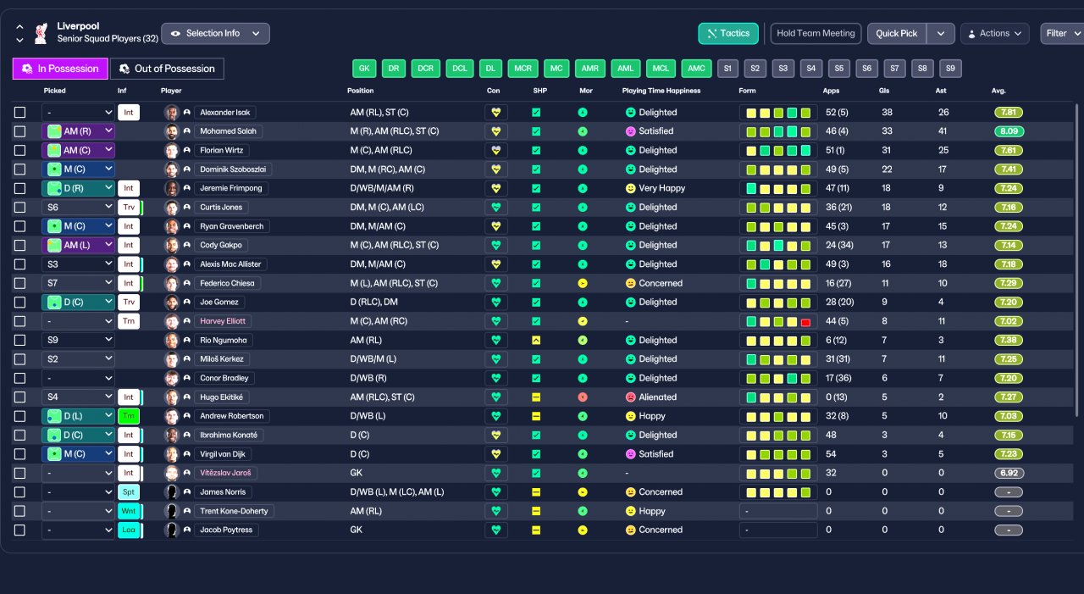
Task: Click the Liverpool club crest icon
Action: coord(41,34)
